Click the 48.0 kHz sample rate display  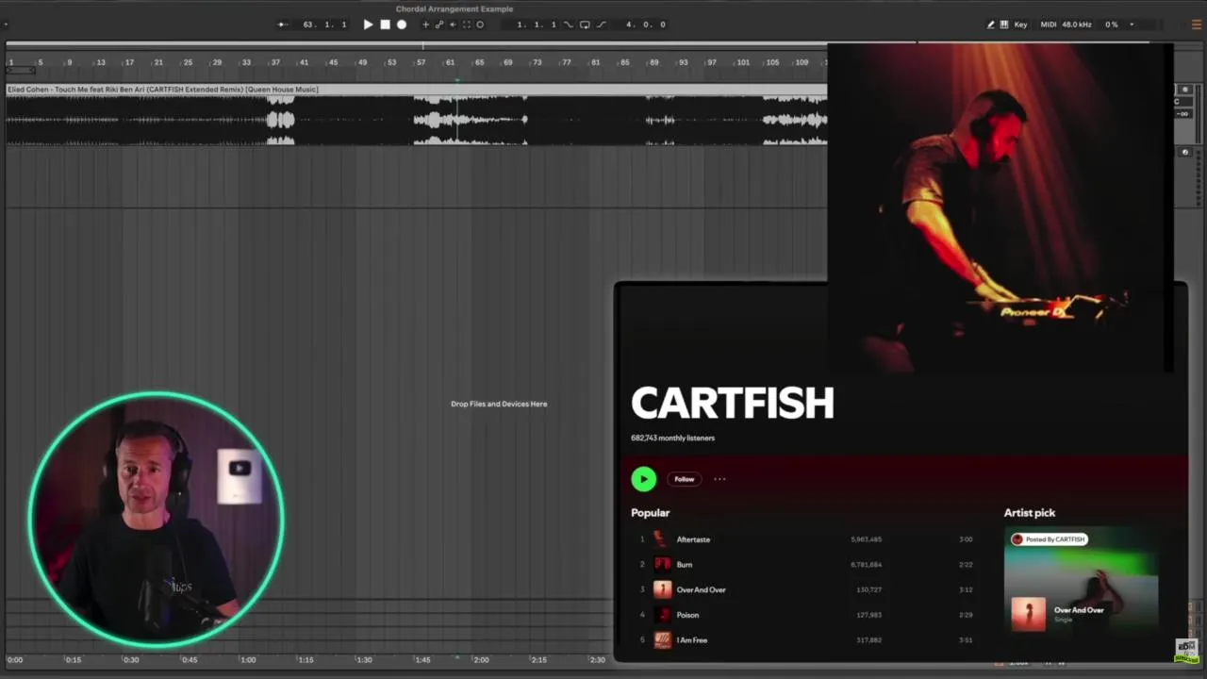(1077, 25)
